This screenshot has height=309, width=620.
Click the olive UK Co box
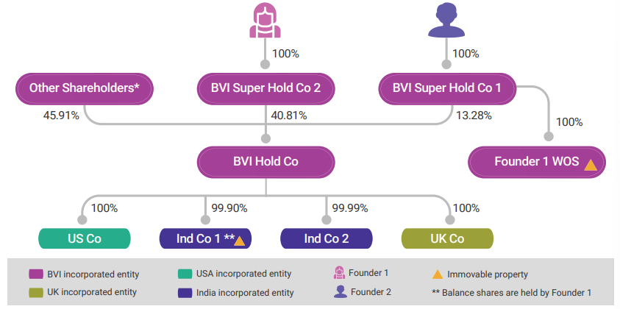point(447,238)
